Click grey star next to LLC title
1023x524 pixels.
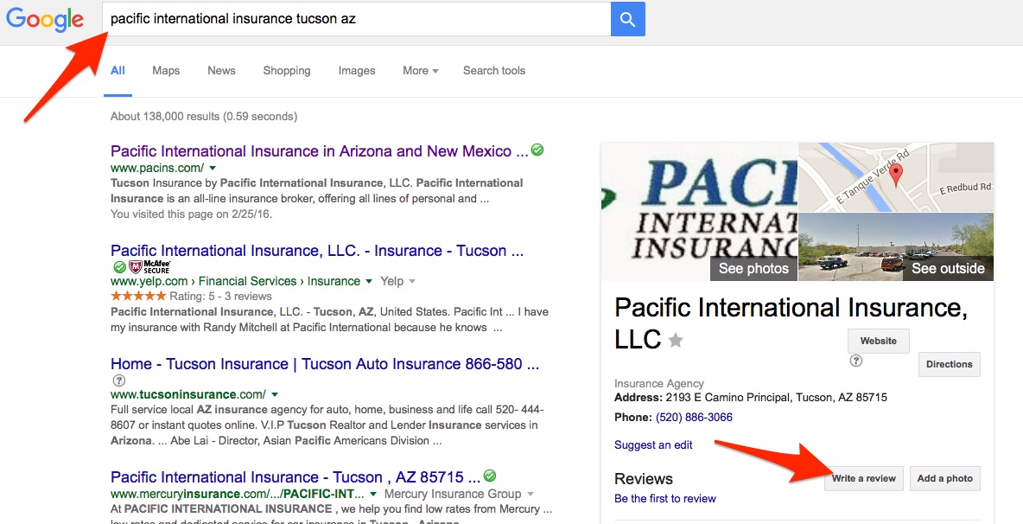click(676, 340)
